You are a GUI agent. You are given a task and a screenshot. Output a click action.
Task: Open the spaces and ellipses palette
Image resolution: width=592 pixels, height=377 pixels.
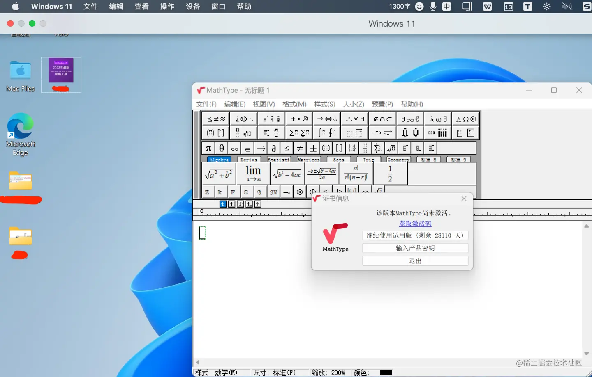pos(244,119)
